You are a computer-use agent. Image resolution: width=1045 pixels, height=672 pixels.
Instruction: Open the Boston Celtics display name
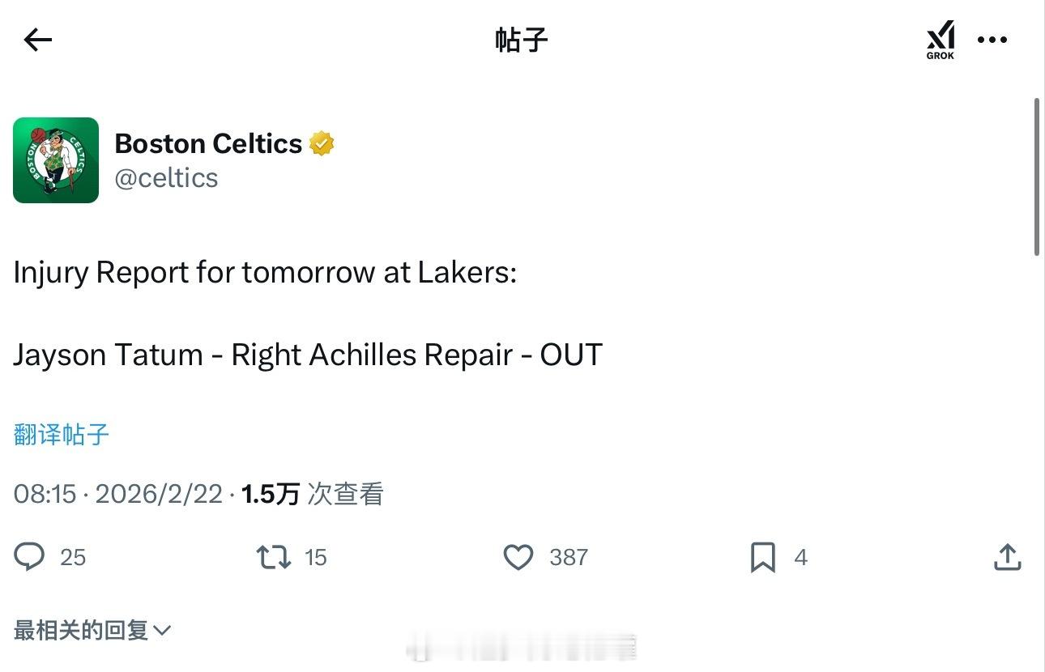[208, 143]
